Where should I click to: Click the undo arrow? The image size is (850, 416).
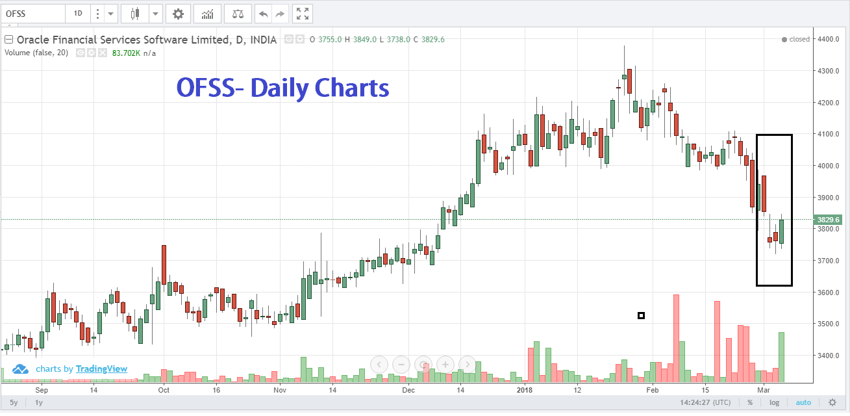coord(264,13)
